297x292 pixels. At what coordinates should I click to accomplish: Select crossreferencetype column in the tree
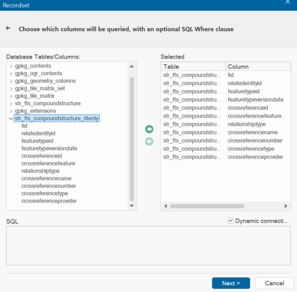pos(45,193)
